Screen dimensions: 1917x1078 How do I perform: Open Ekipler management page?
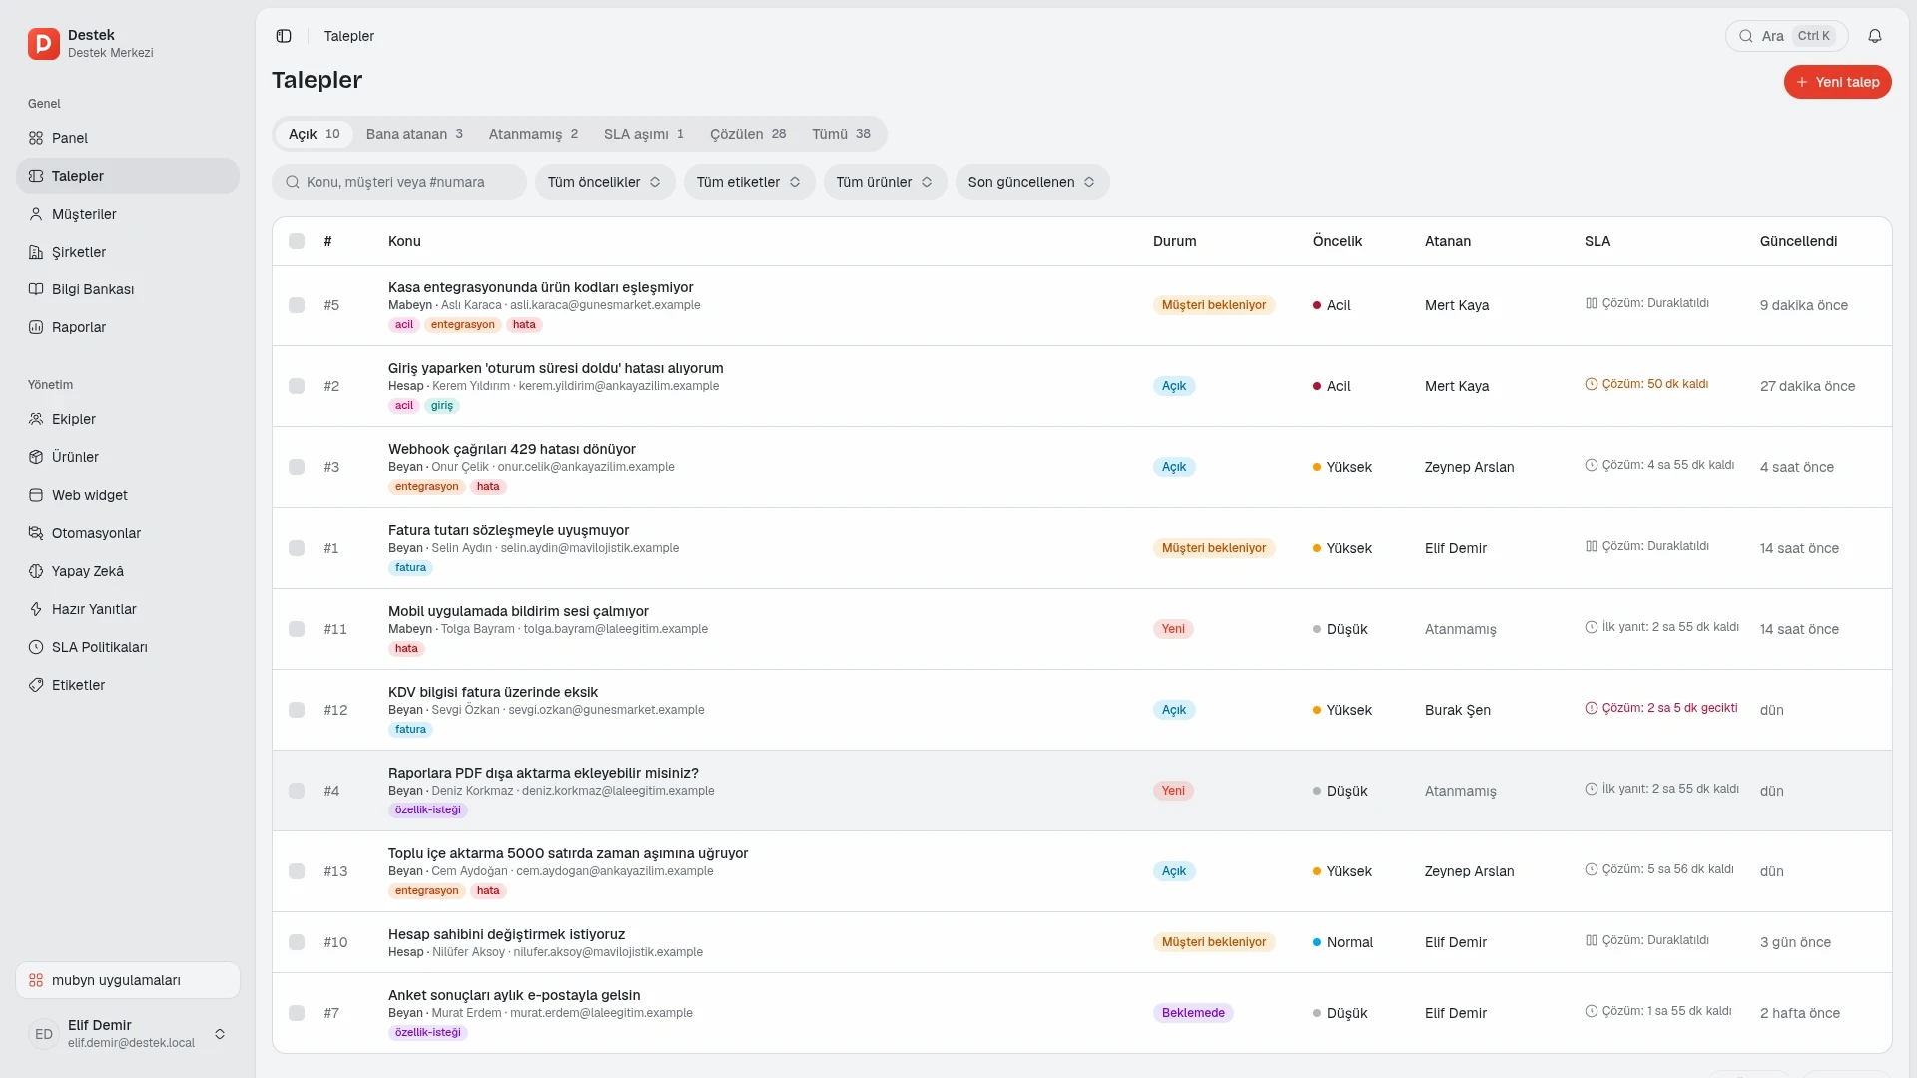(x=128, y=419)
